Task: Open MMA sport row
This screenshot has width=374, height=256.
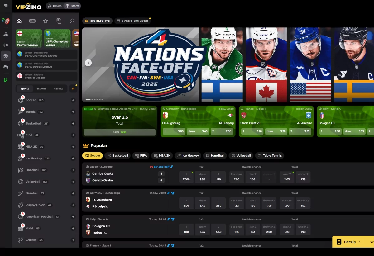Action: (46, 228)
